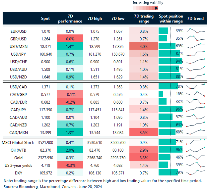Click the Spot position within range header
210x191 pixels.
pos(171,19)
